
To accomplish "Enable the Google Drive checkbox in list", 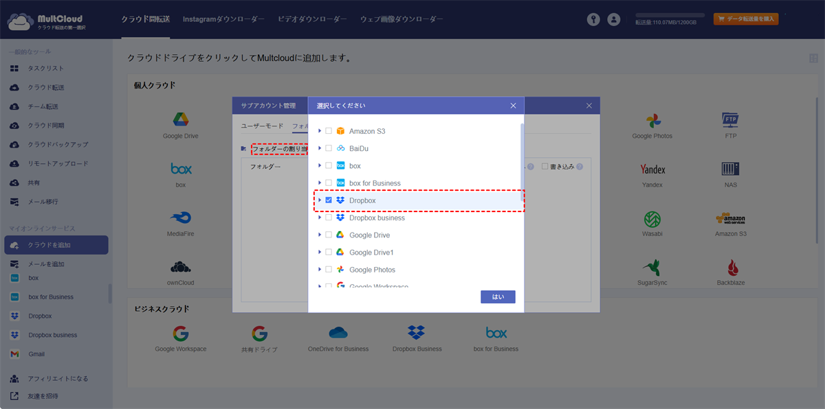I will 329,235.
